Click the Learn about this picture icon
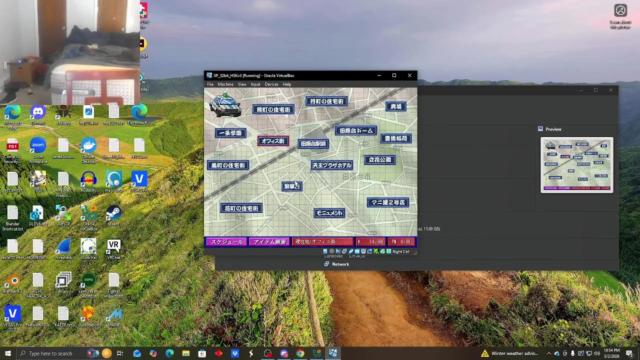640x360 pixels. coord(620,16)
